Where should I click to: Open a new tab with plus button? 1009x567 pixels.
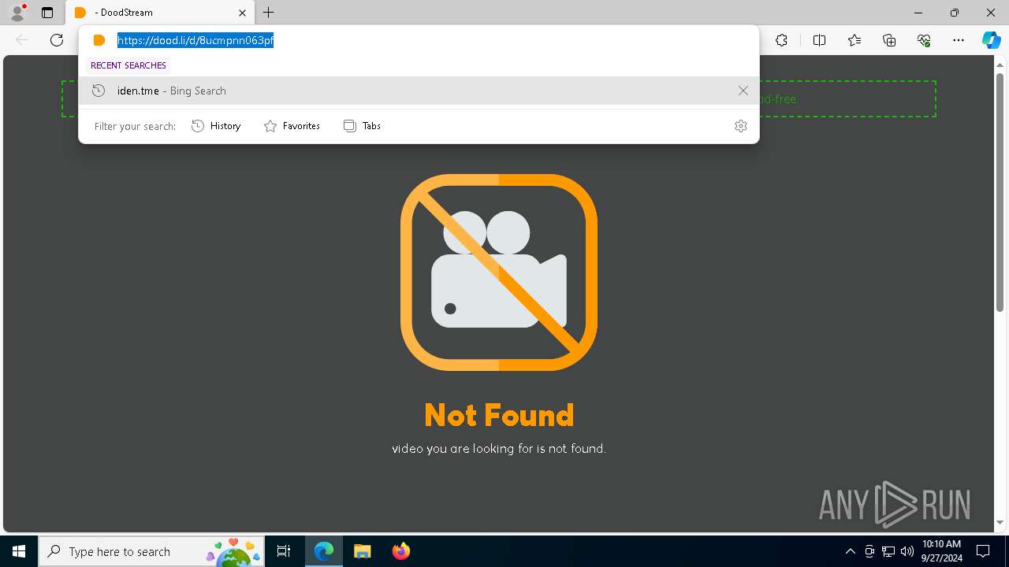pyautogui.click(x=269, y=13)
